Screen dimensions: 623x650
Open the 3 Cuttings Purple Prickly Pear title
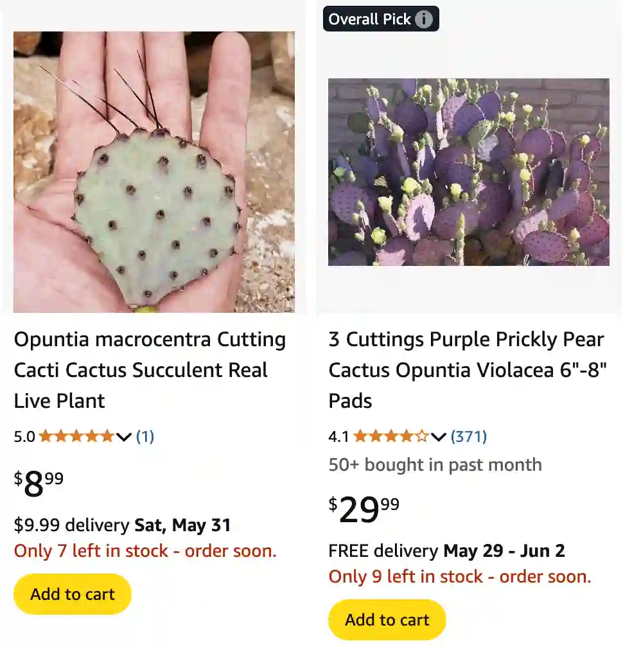pyautogui.click(x=467, y=370)
